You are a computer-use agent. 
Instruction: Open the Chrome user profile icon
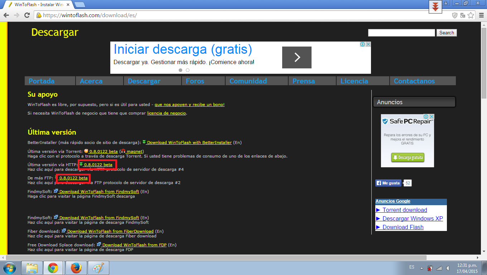(x=446, y=3)
